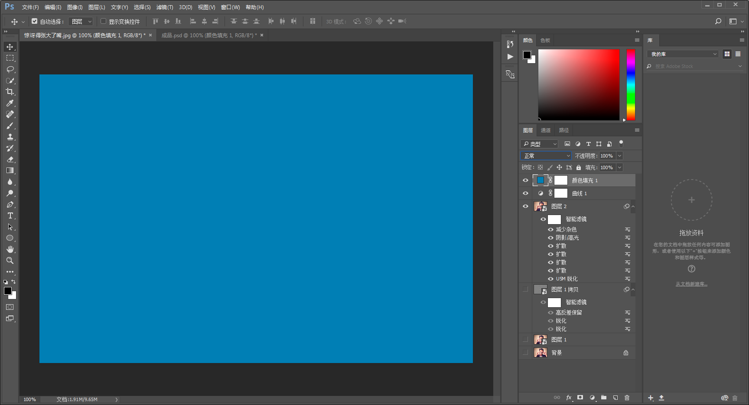This screenshot has height=405, width=749.
Task: Click the library help question mark button
Action: pyautogui.click(x=691, y=269)
